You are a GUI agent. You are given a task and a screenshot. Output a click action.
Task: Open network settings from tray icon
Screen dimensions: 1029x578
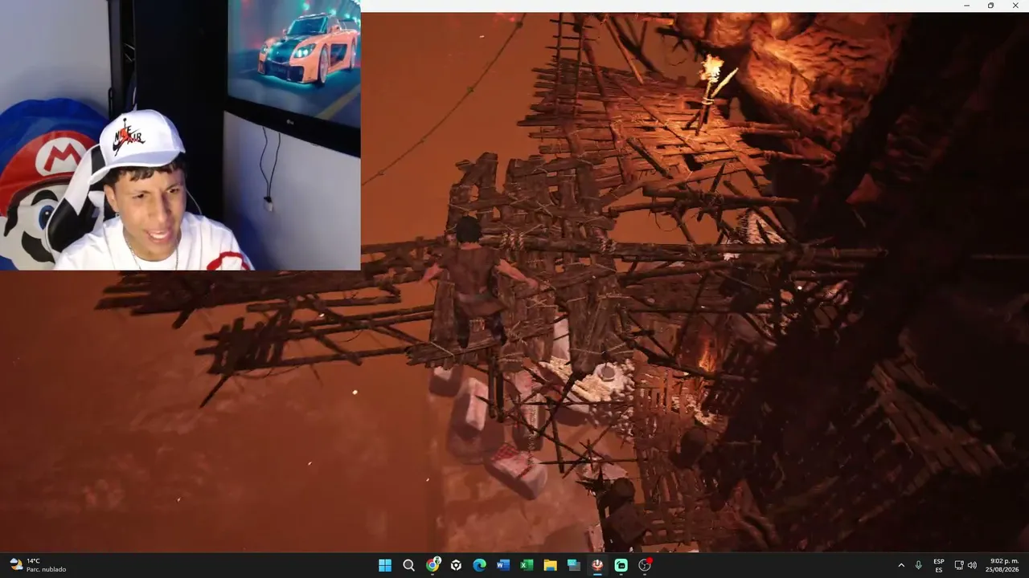959,565
